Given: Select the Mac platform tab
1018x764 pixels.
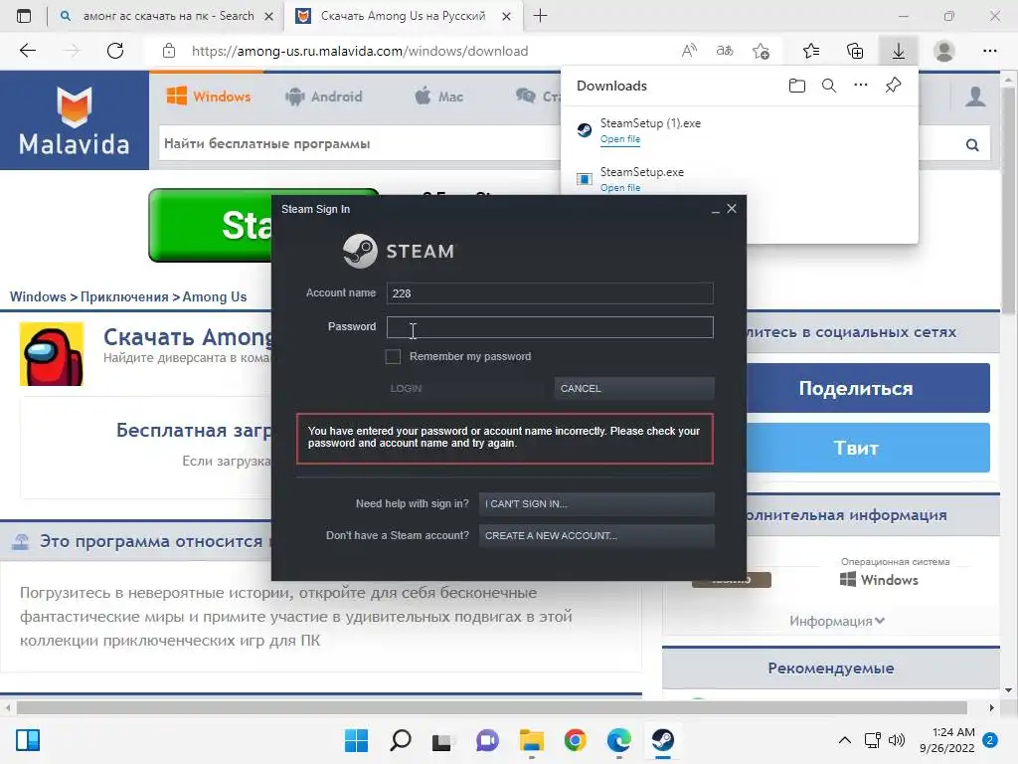Looking at the screenshot, I should 438,96.
